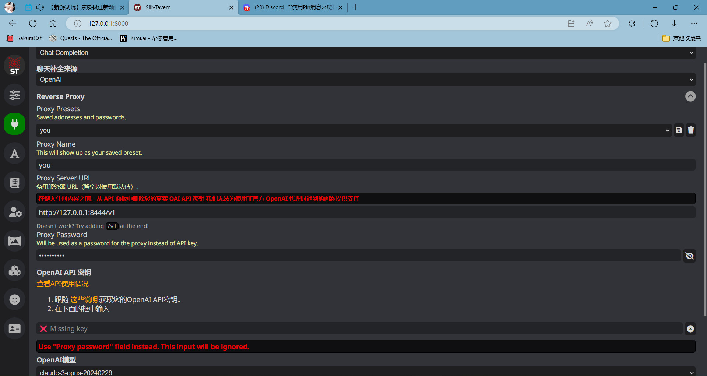Open the World Info book icon
This screenshot has height=376, width=707.
[x=15, y=183]
